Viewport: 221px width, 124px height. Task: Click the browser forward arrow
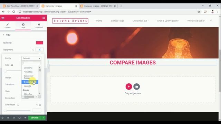coord(8,12)
